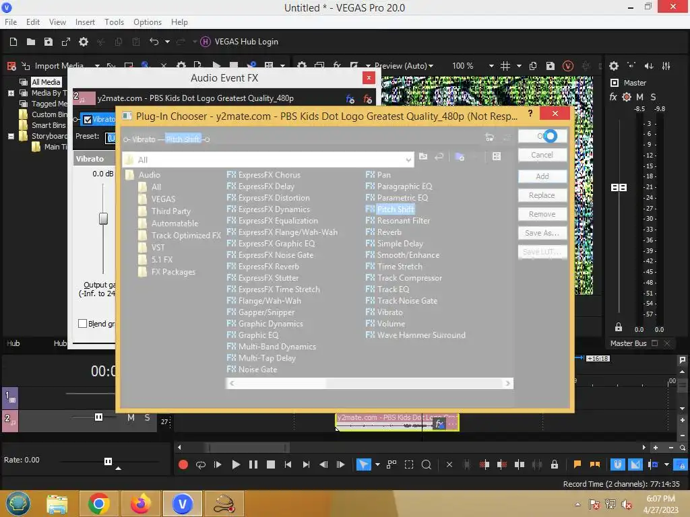Click the Plug-In Chooser help question mark
This screenshot has width=690, height=517.
530,113
